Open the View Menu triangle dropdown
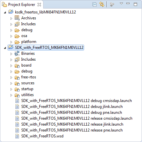 (121, 4)
